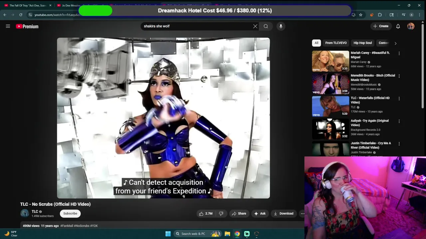This screenshot has width=426, height=239.
Task: Click the #FanMail hashtag
Action: pyautogui.click(x=67, y=226)
